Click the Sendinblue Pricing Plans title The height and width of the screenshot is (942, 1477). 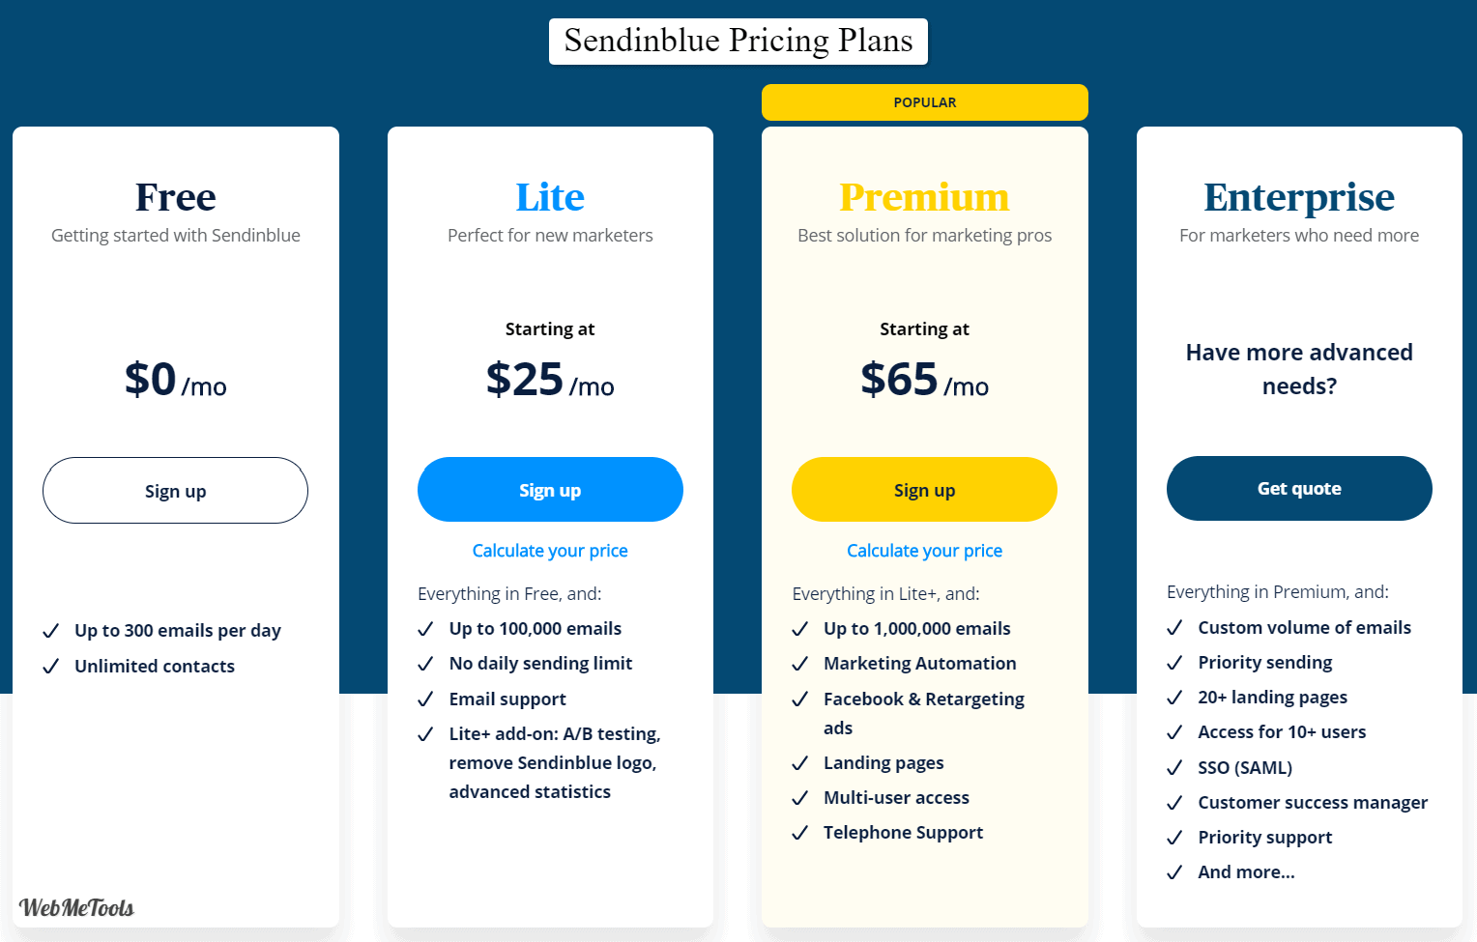[x=738, y=42]
